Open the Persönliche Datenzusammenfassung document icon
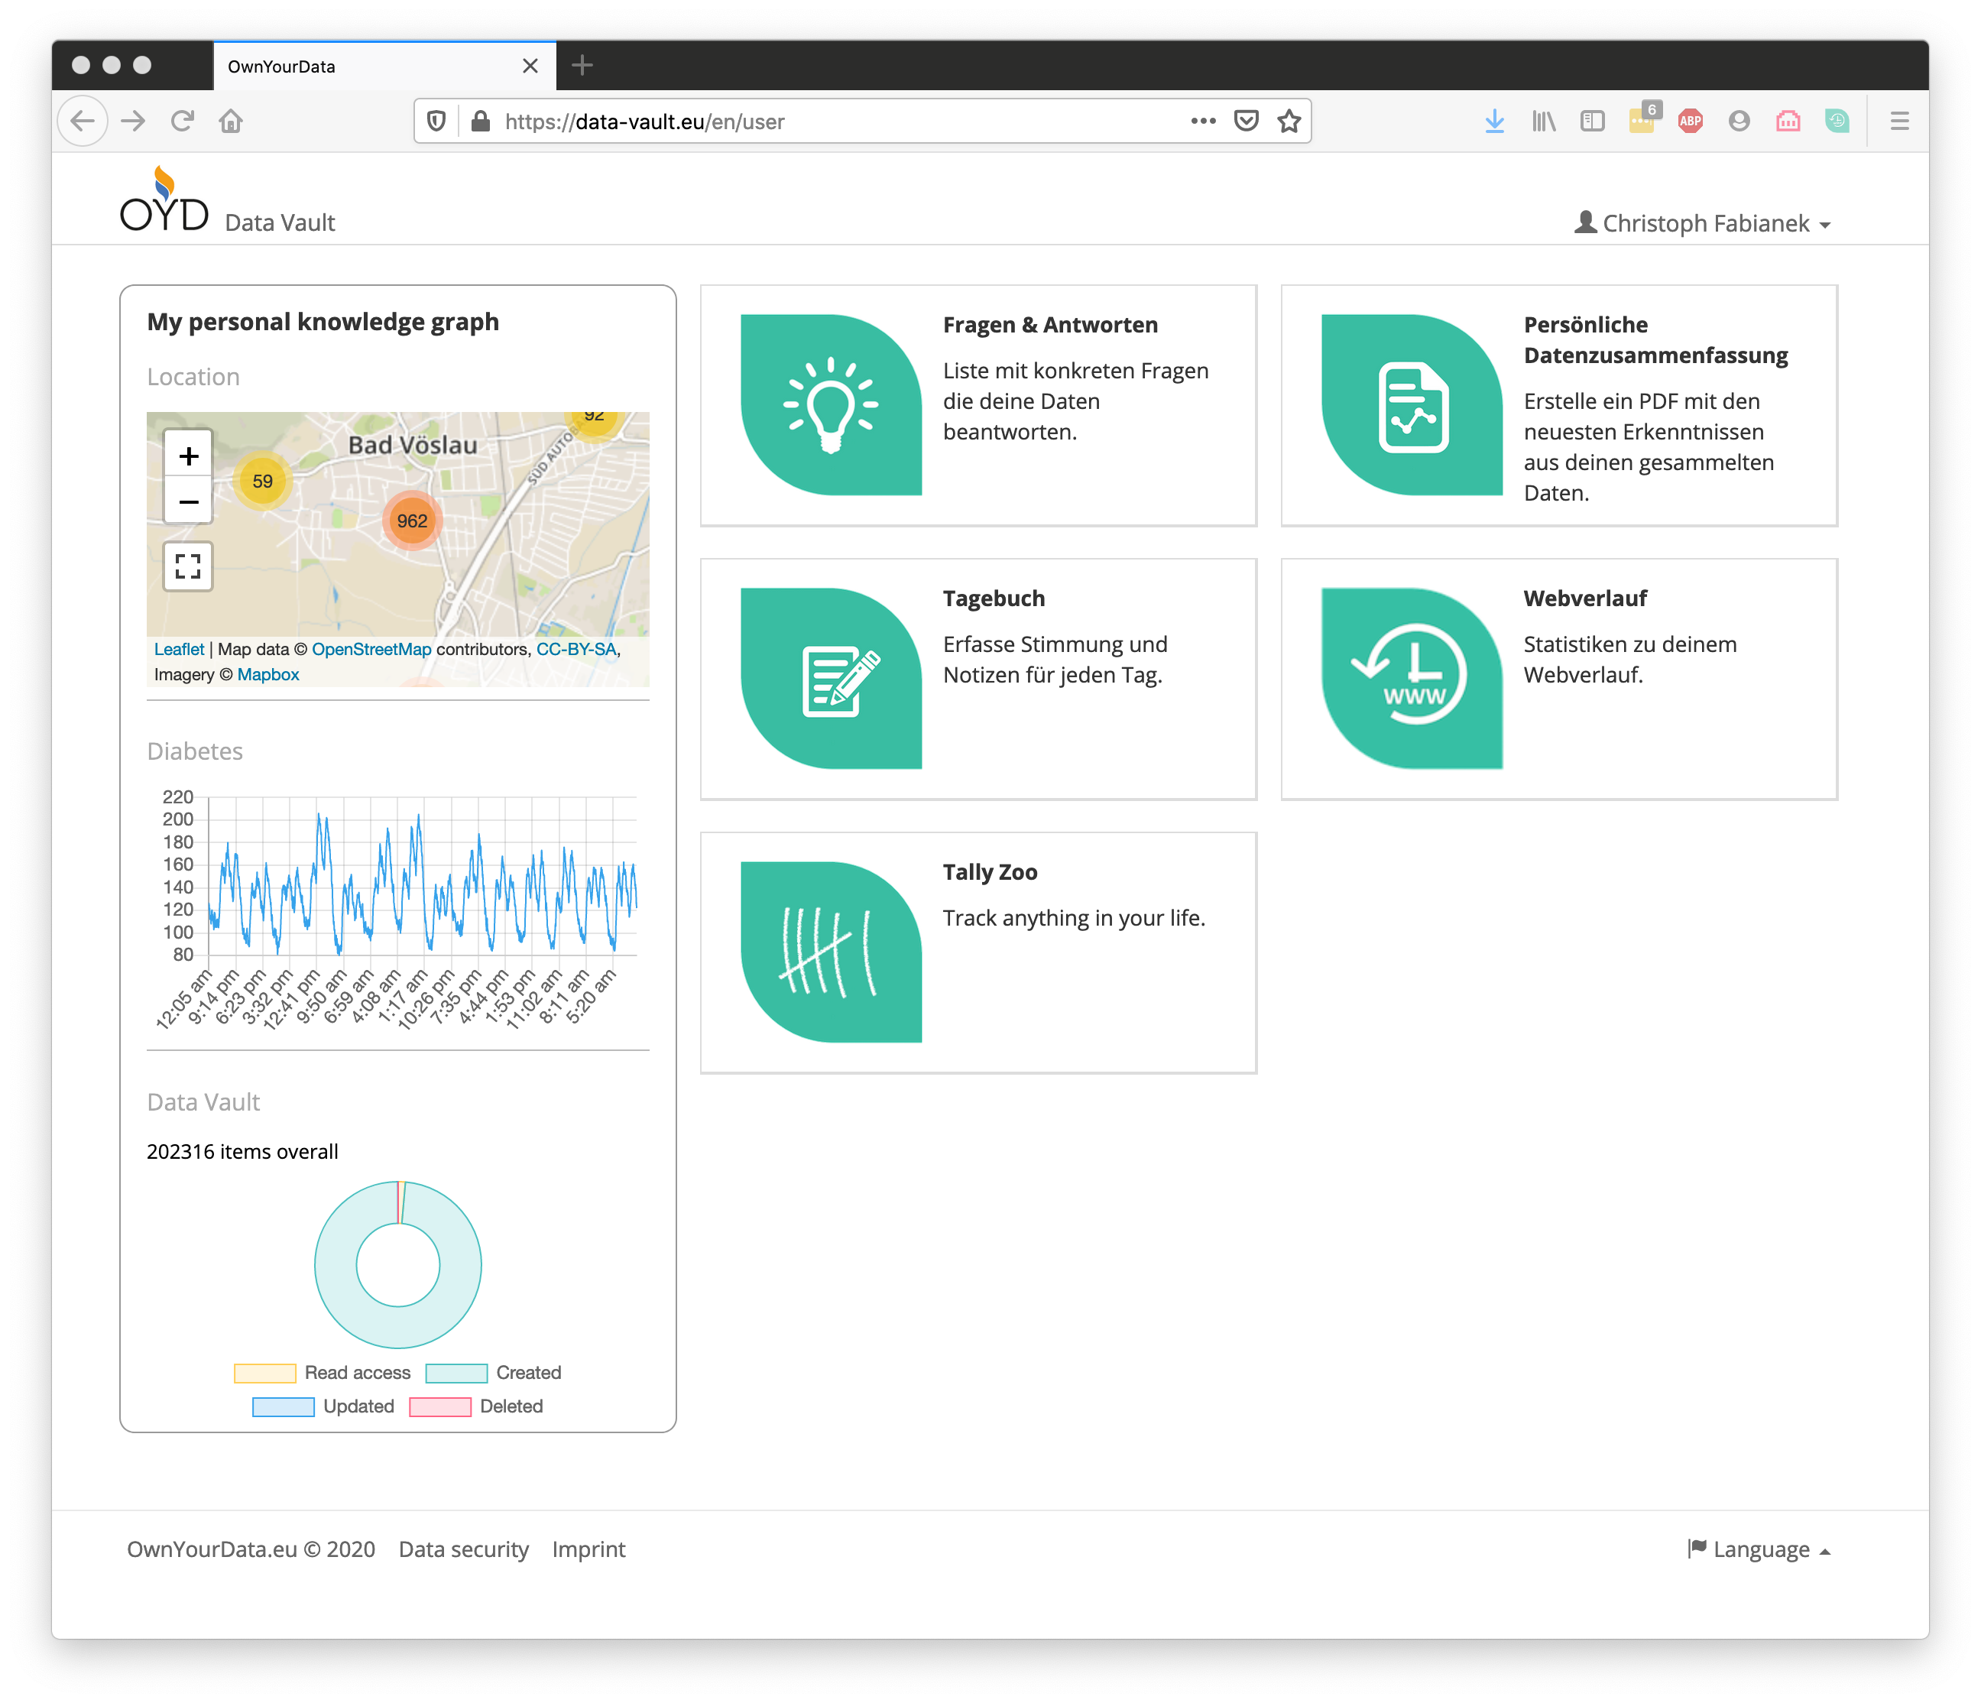Screen dimensions: 1981x1703 click(x=1411, y=404)
